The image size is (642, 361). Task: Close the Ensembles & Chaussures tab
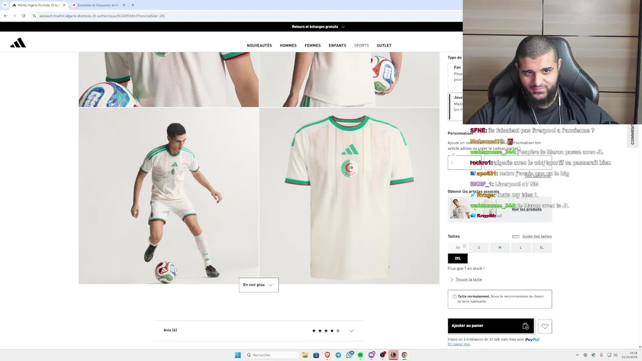pyautogui.click(x=123, y=5)
